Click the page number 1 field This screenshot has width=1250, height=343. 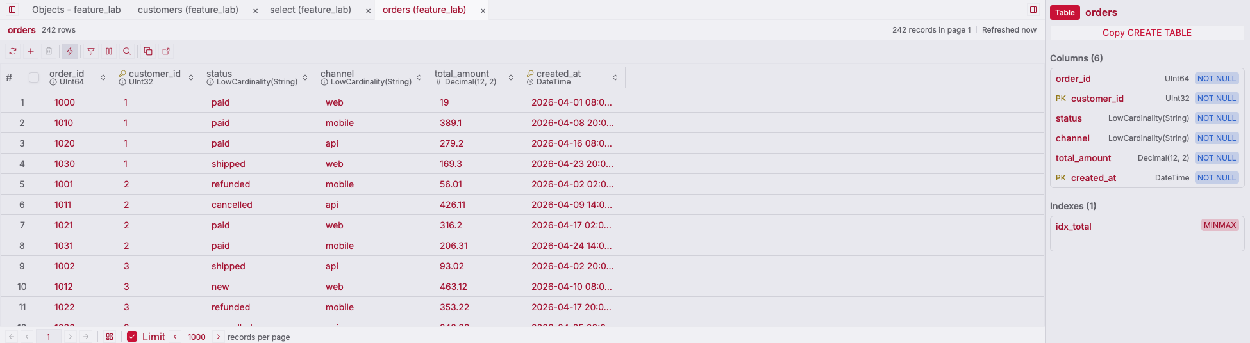click(x=48, y=337)
